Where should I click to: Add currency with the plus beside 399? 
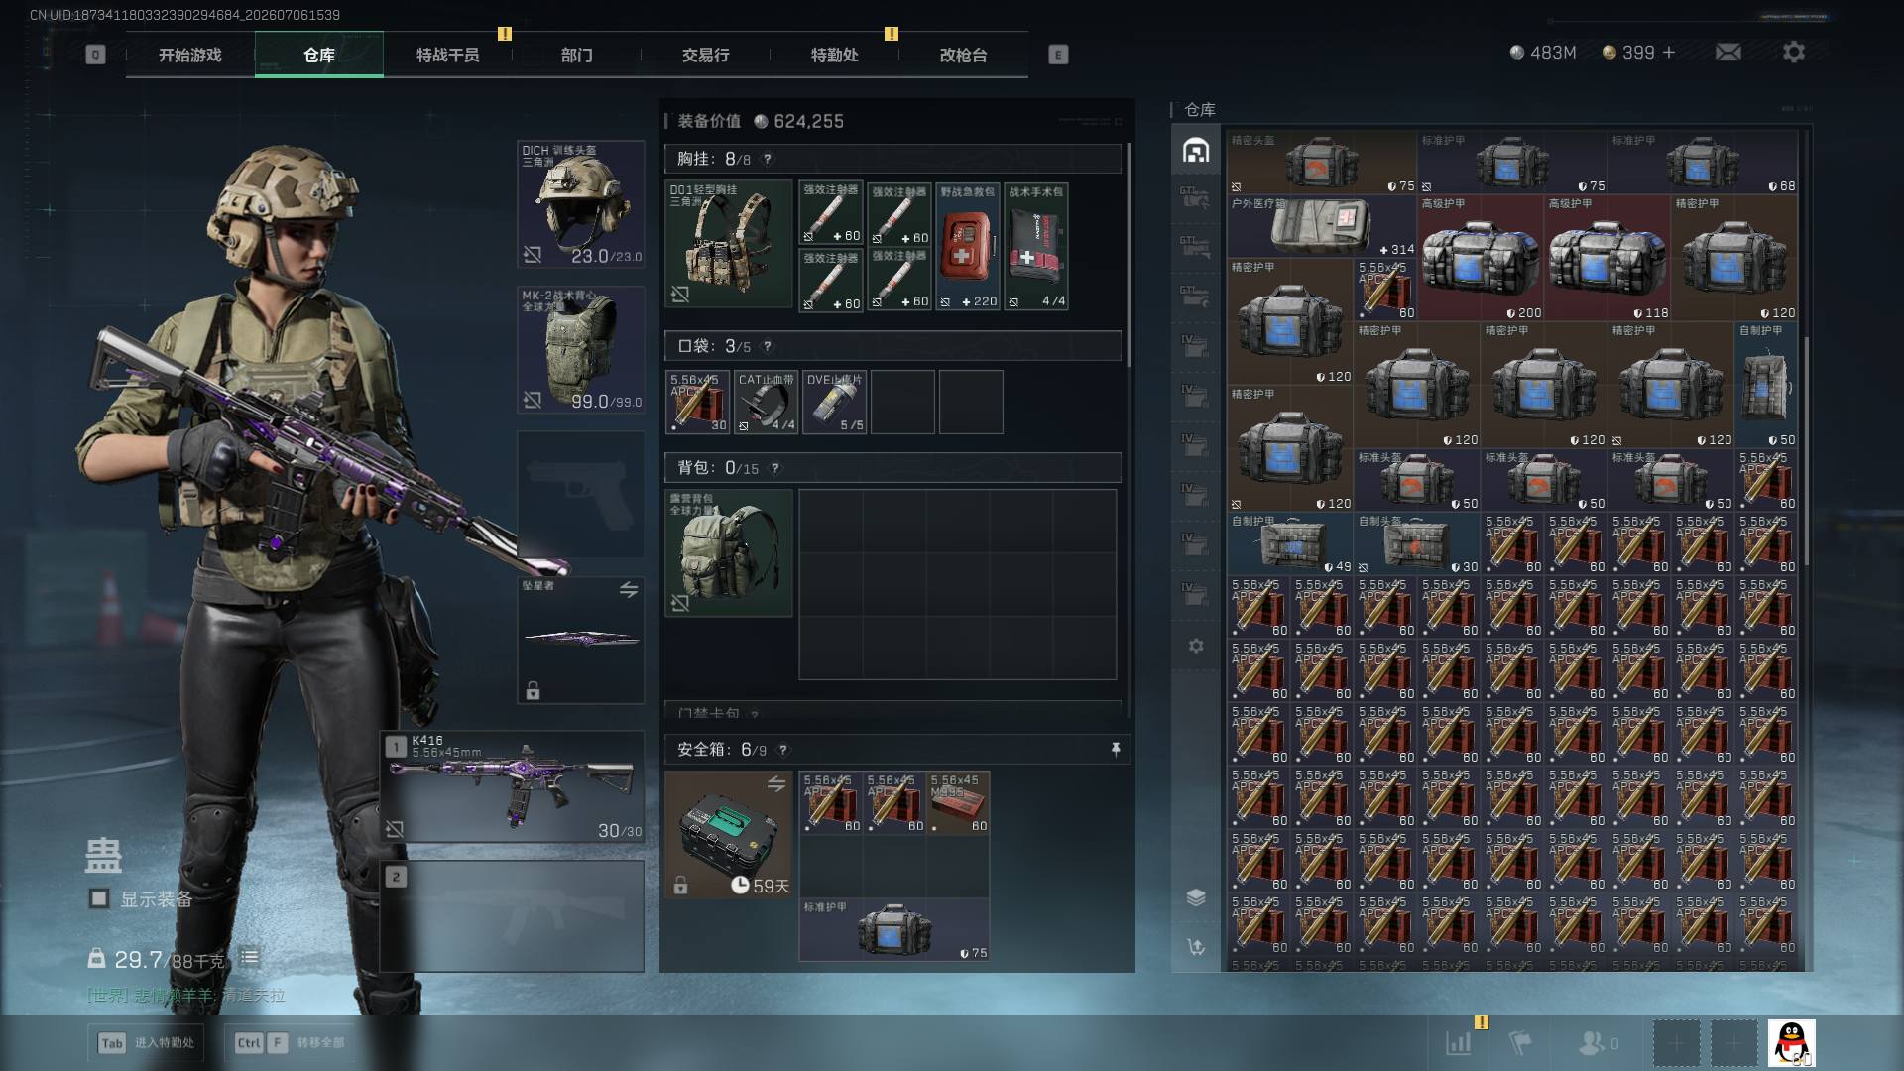(1669, 52)
